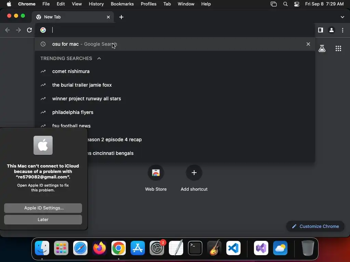Open Chrome's three-dot menu
Image resolution: width=350 pixels, height=262 pixels.
342,30
